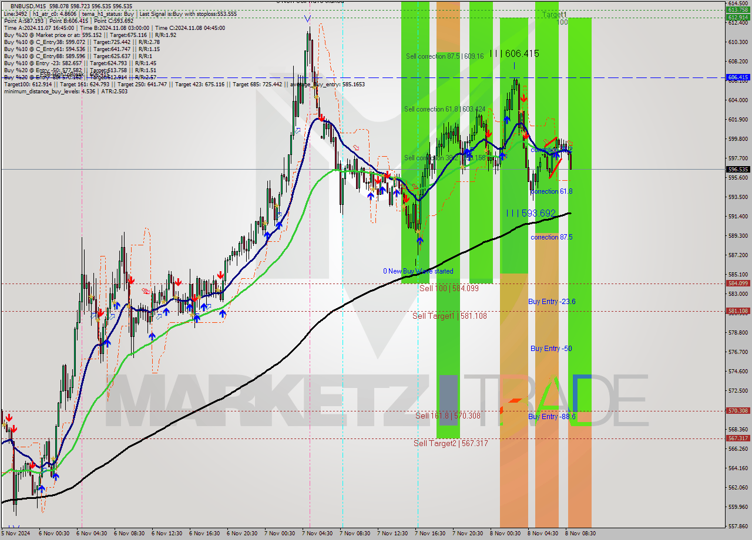Viewport: 752px width, 540px height.
Task: Click the current price 596.535 axis tag
Action: click(738, 169)
